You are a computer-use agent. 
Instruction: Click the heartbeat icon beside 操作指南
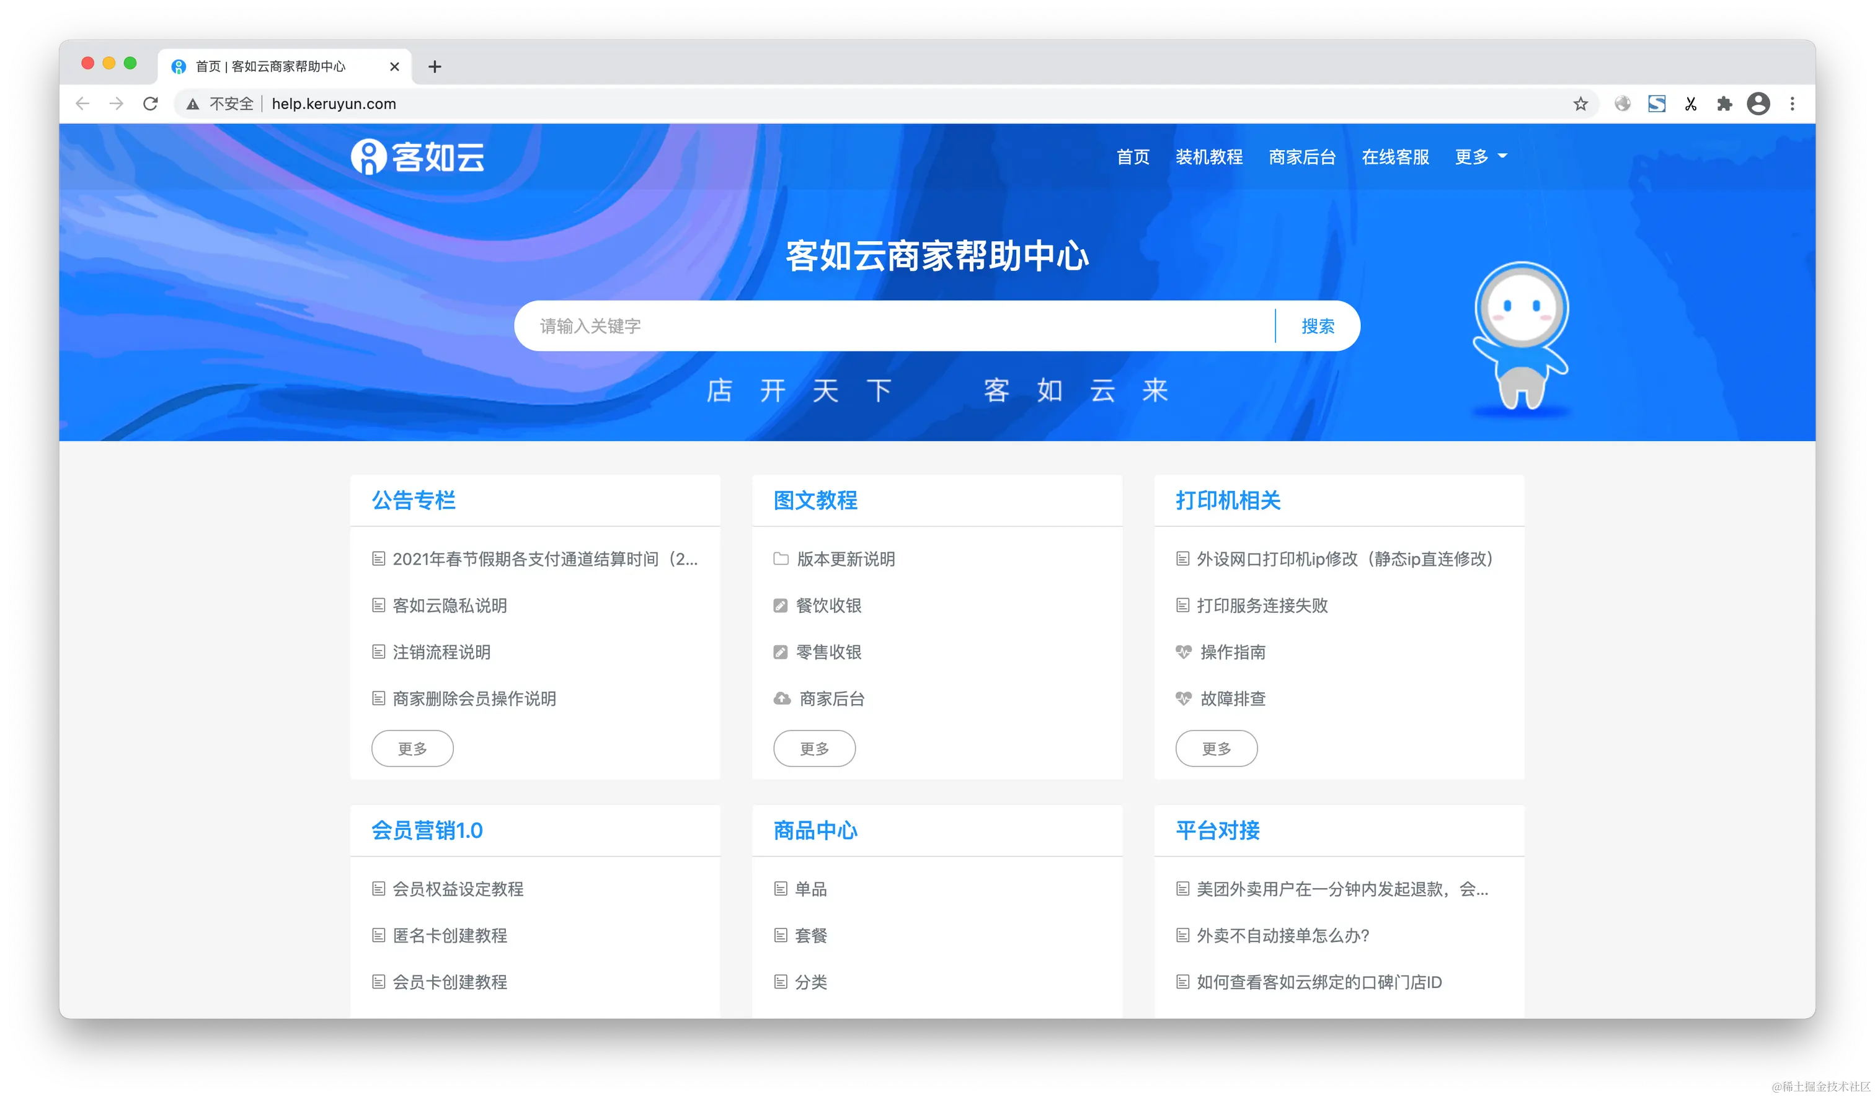click(1183, 652)
